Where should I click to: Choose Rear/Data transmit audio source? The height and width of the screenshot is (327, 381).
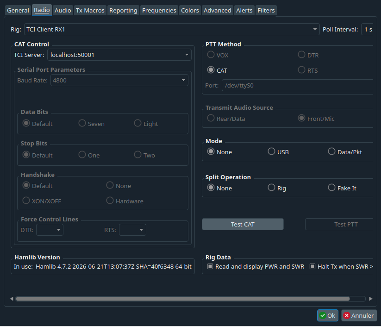(226, 119)
